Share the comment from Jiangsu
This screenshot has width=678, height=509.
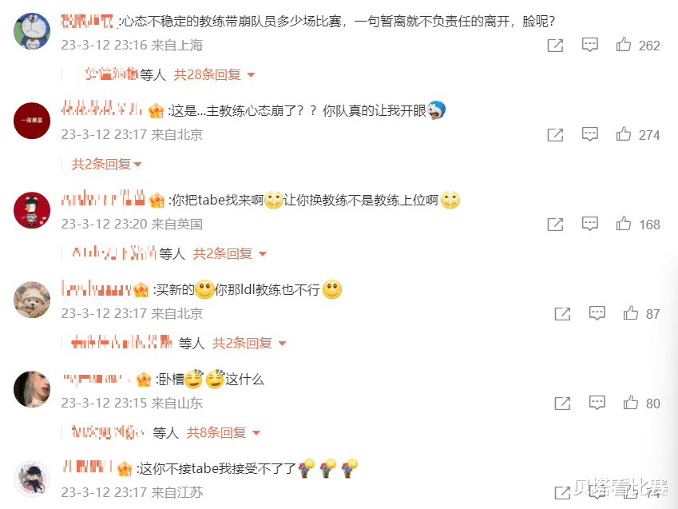coord(562,492)
